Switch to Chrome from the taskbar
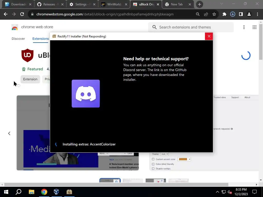Image resolution: width=263 pixels, height=197 pixels. coord(44,192)
